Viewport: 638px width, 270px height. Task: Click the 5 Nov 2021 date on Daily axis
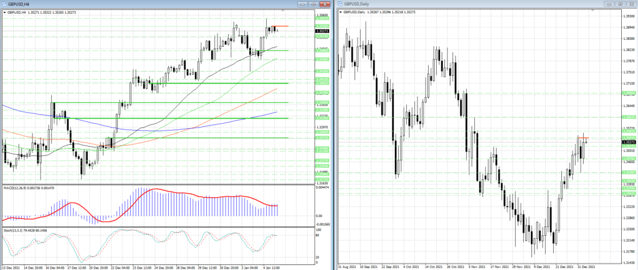coord(478,268)
